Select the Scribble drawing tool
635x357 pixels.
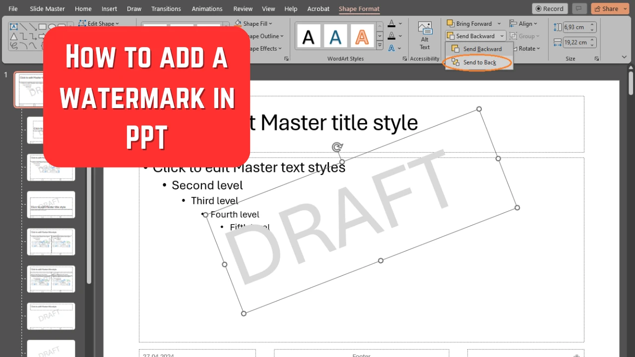point(15,46)
